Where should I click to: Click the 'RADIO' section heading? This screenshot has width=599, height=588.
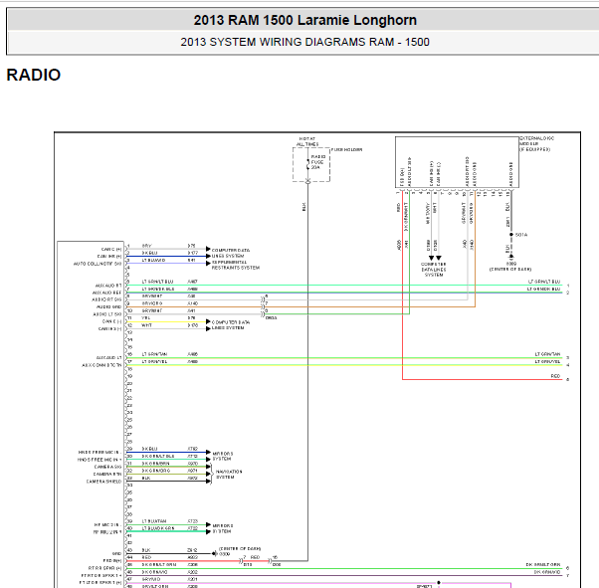pos(34,75)
